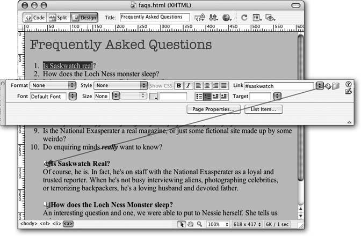Toggle Unordered List formatting
This screenshot has width=361, height=236.
(x=199, y=97)
